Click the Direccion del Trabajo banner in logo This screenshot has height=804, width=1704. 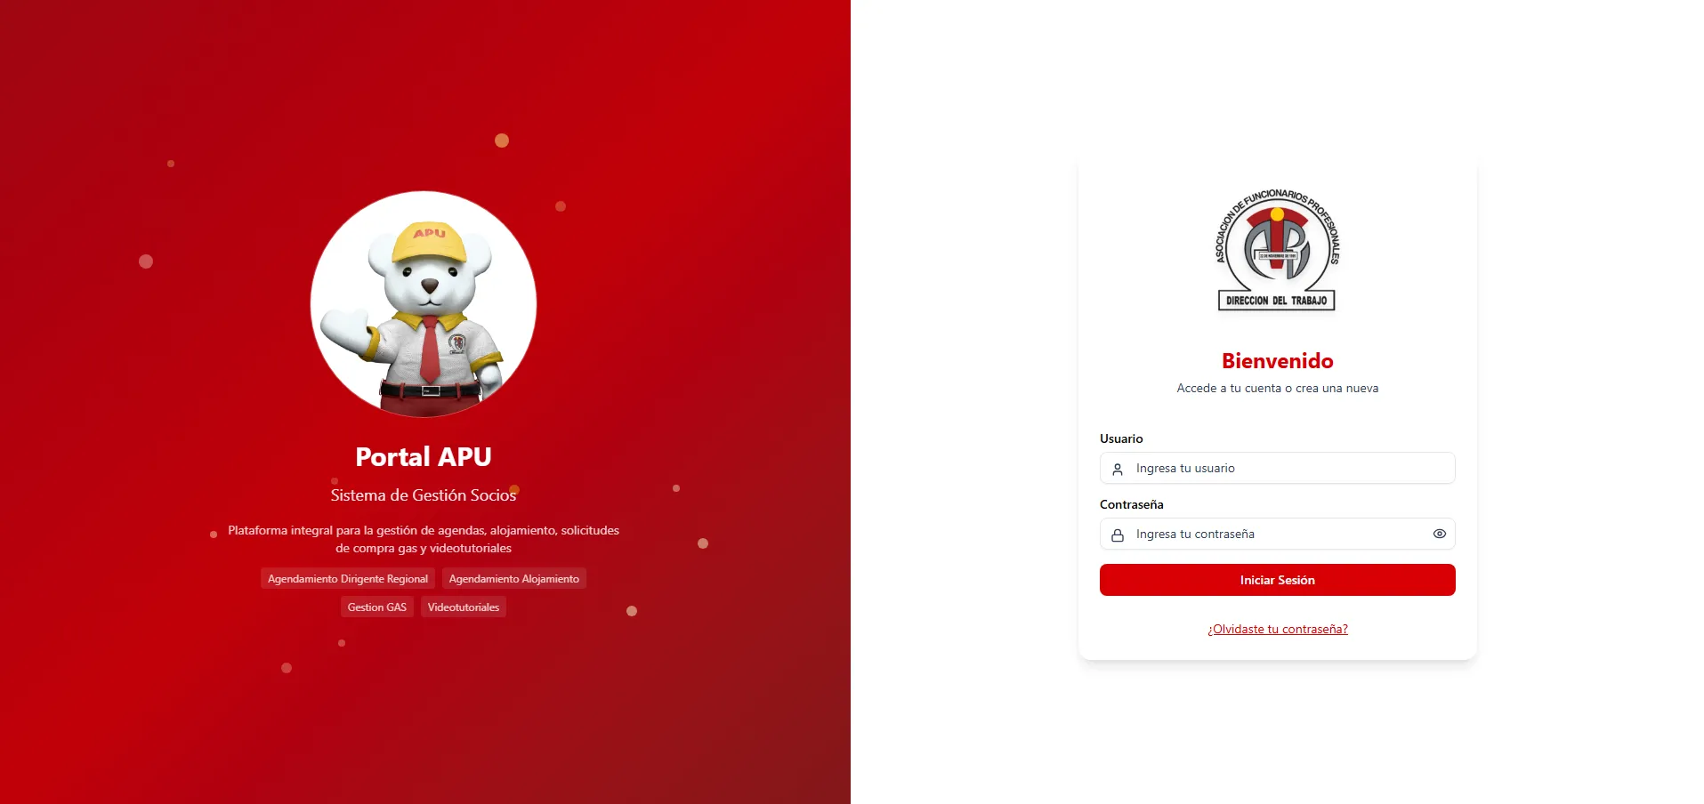click(1277, 301)
